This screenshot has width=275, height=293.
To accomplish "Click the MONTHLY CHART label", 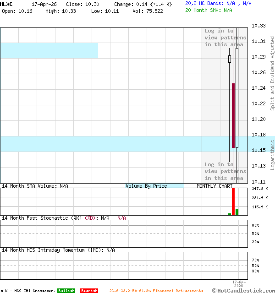I will [214, 186].
